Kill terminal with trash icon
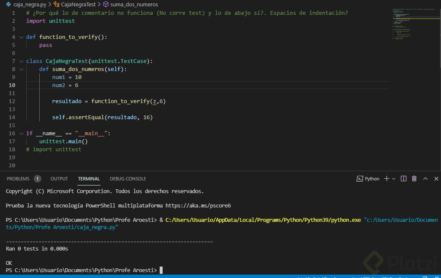 click(414, 179)
